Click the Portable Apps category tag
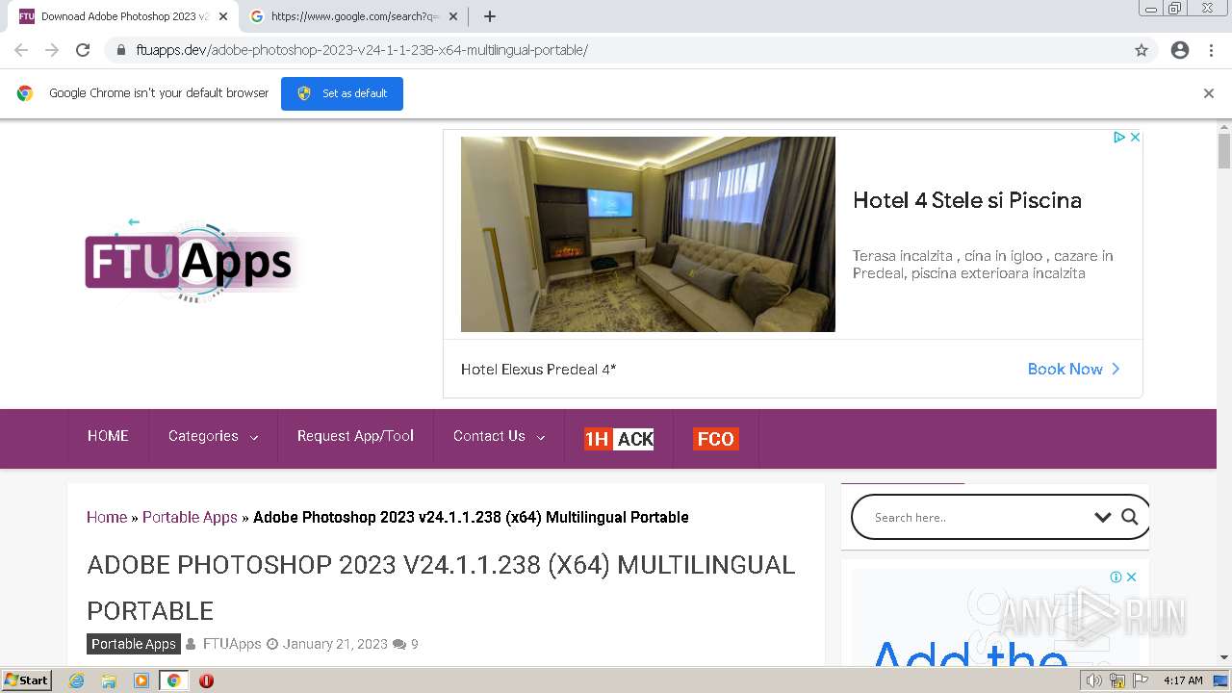 pos(134,644)
